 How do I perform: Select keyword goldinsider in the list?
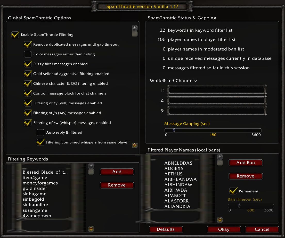pos(35,189)
